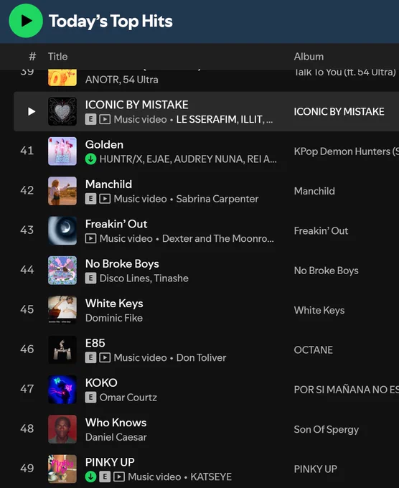
Task: Open the White Keys album link
Action: point(319,310)
